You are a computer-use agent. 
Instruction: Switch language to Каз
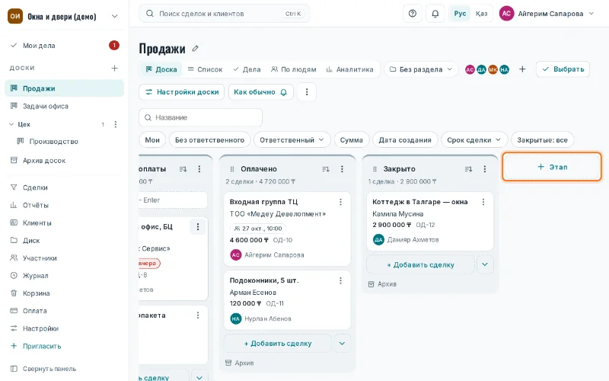pyautogui.click(x=481, y=14)
